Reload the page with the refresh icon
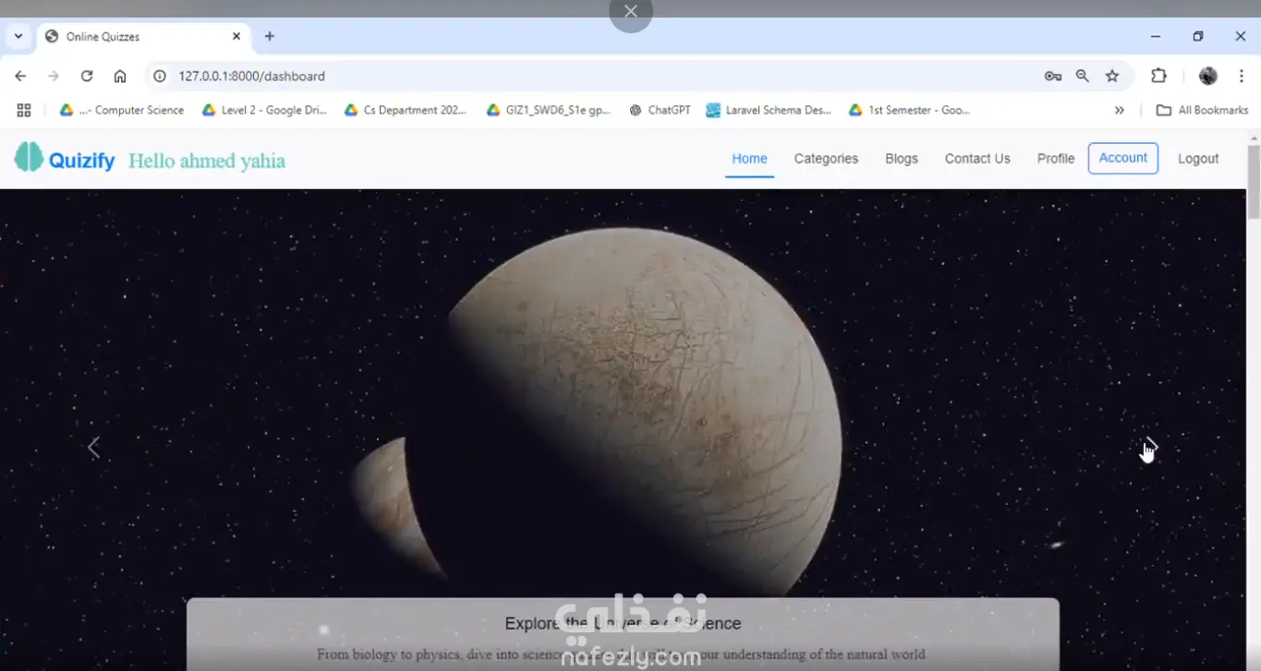 87,77
